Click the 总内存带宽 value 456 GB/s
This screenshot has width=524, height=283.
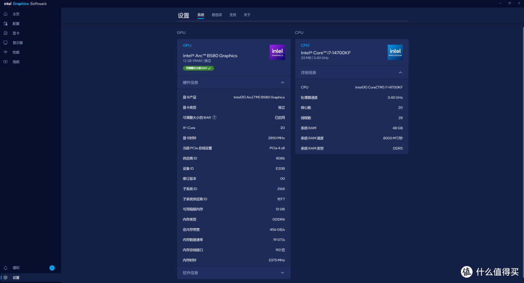tap(277, 230)
